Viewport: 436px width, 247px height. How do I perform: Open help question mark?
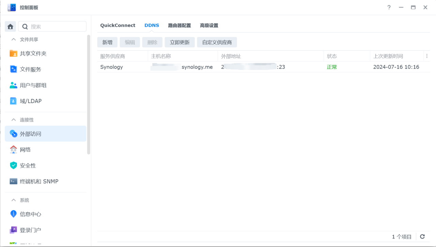pos(389,7)
